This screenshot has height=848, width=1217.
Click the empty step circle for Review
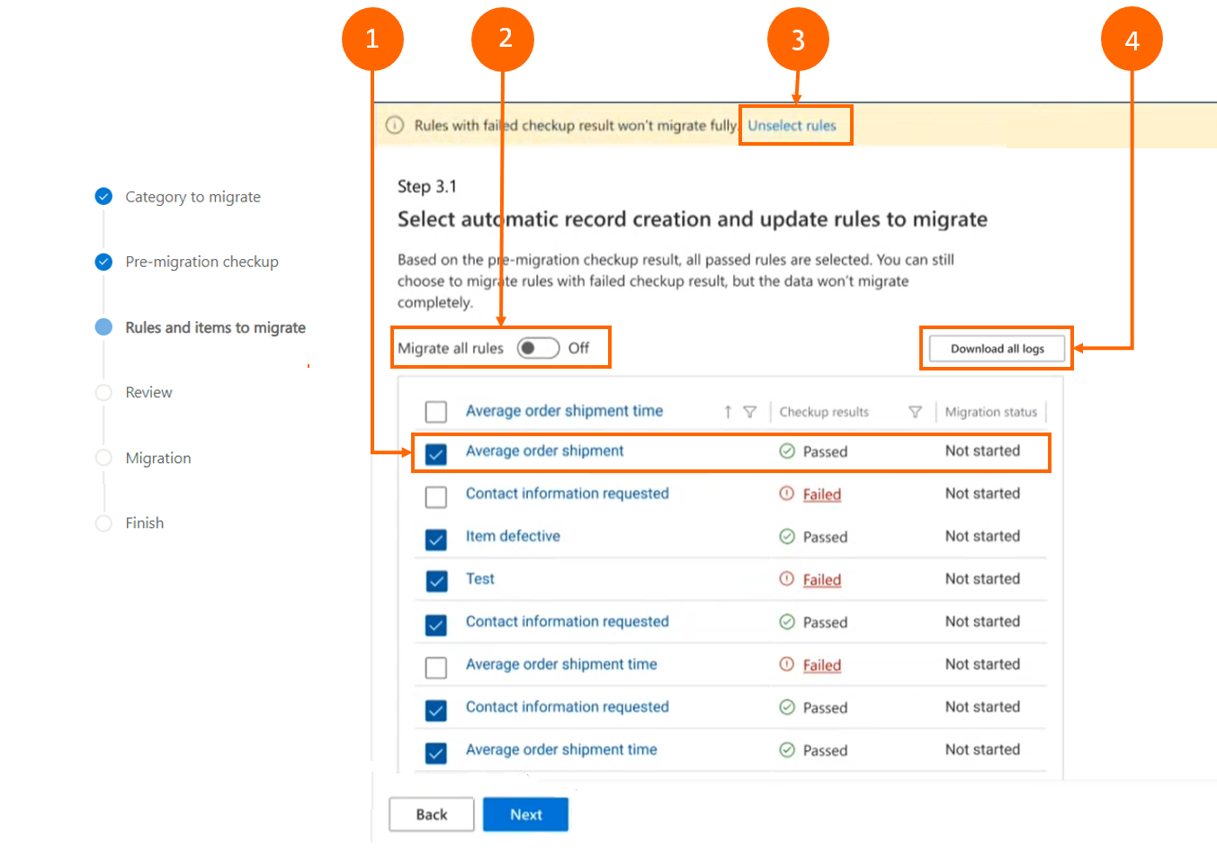(x=103, y=392)
